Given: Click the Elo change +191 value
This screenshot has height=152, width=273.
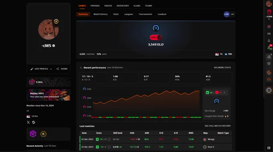Looking at the screenshot, I should (226, 111).
